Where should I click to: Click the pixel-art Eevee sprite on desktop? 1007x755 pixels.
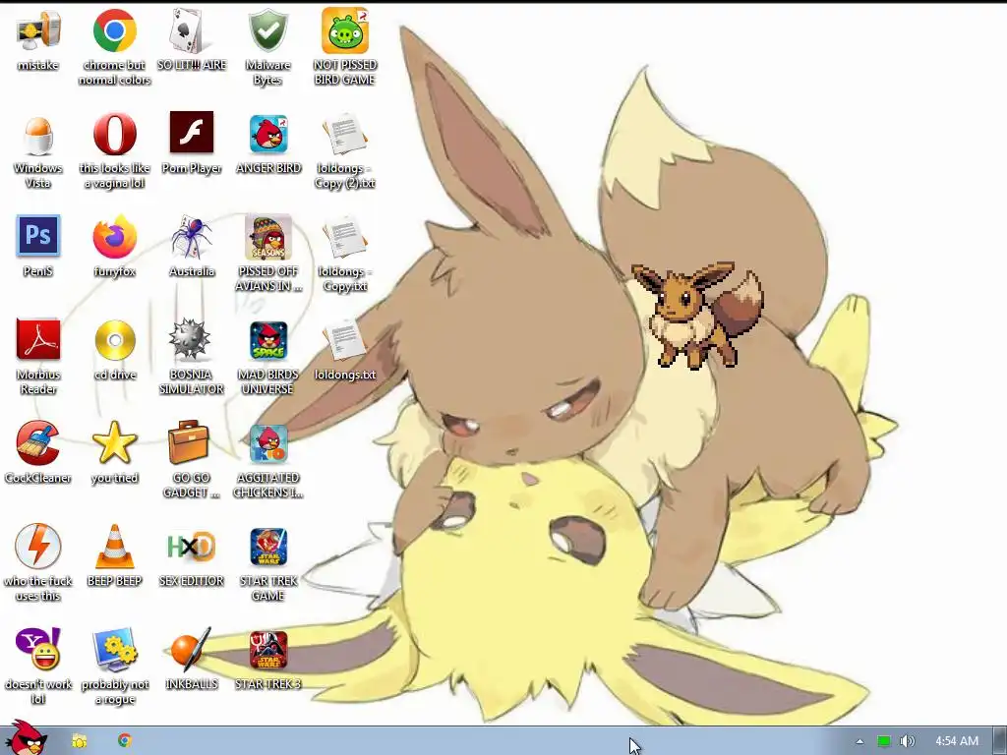[697, 315]
